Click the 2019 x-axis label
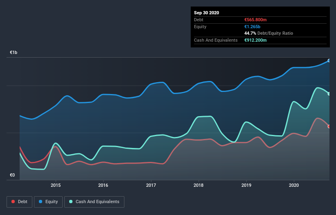Viewport: 336px width, 215px height. (x=246, y=185)
